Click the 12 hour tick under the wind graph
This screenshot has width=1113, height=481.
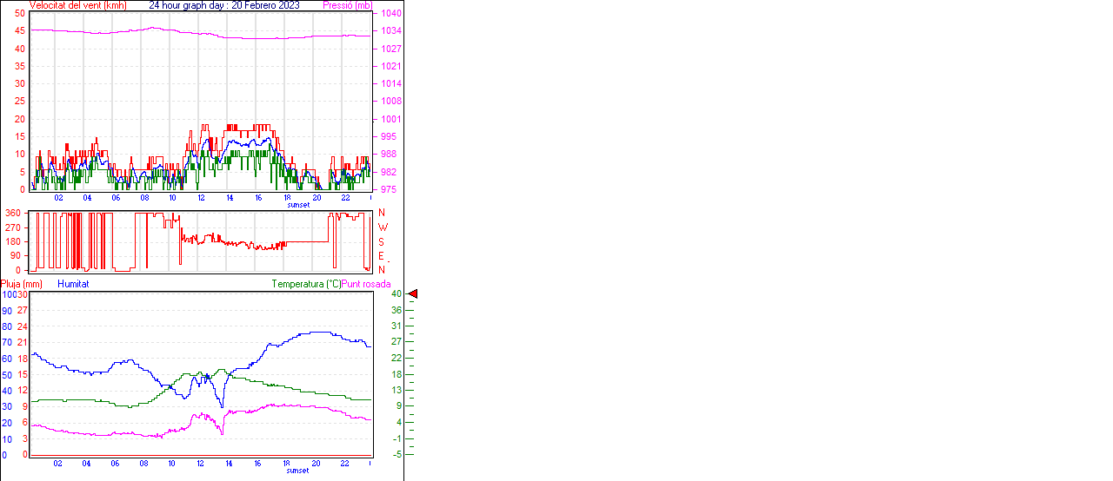click(202, 198)
